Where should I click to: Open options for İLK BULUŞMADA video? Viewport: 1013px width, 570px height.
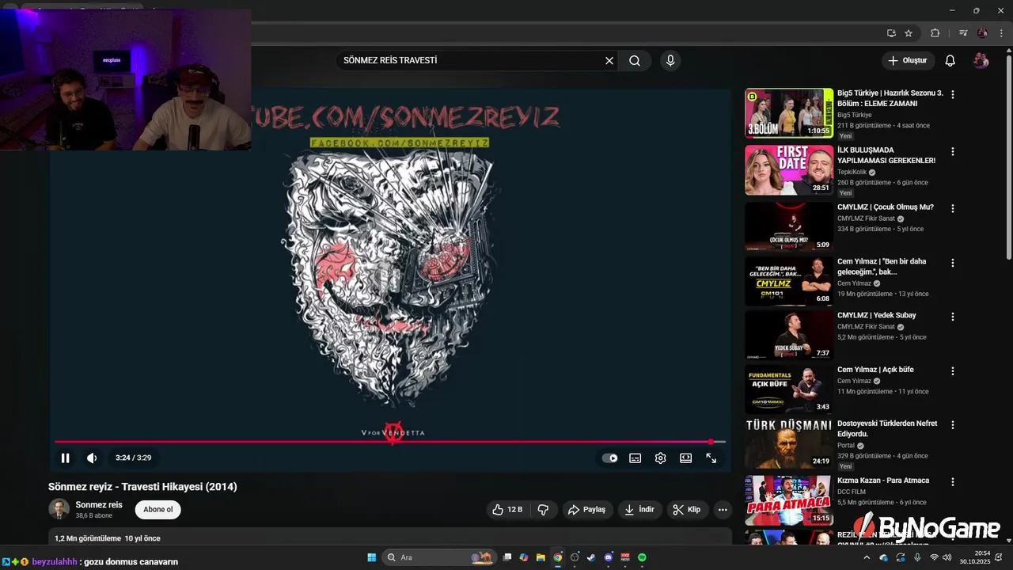click(x=953, y=151)
